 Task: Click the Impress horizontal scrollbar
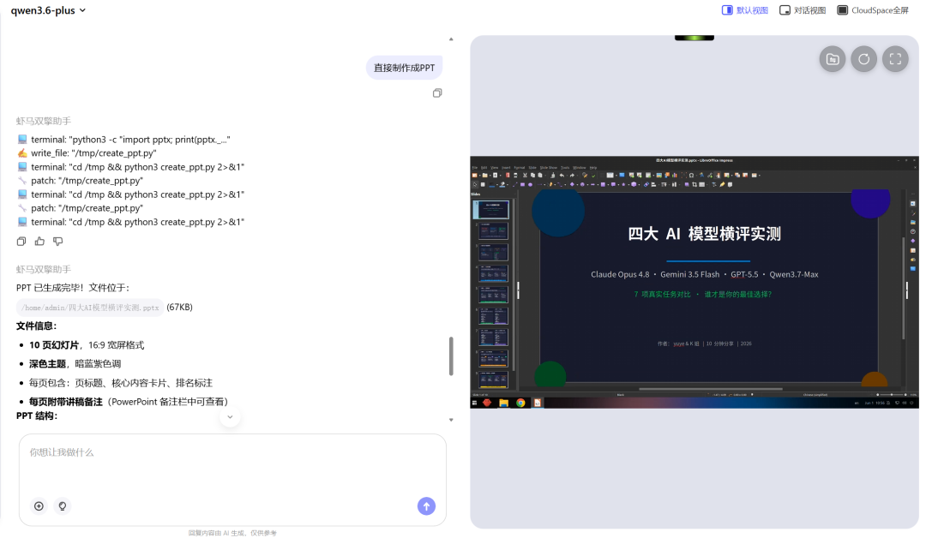711,389
